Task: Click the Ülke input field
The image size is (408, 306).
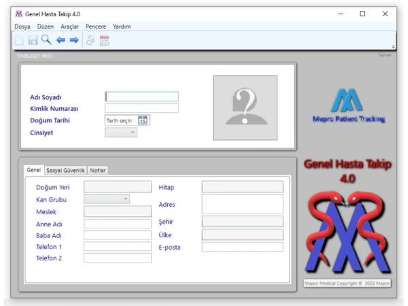Action: pos(243,235)
